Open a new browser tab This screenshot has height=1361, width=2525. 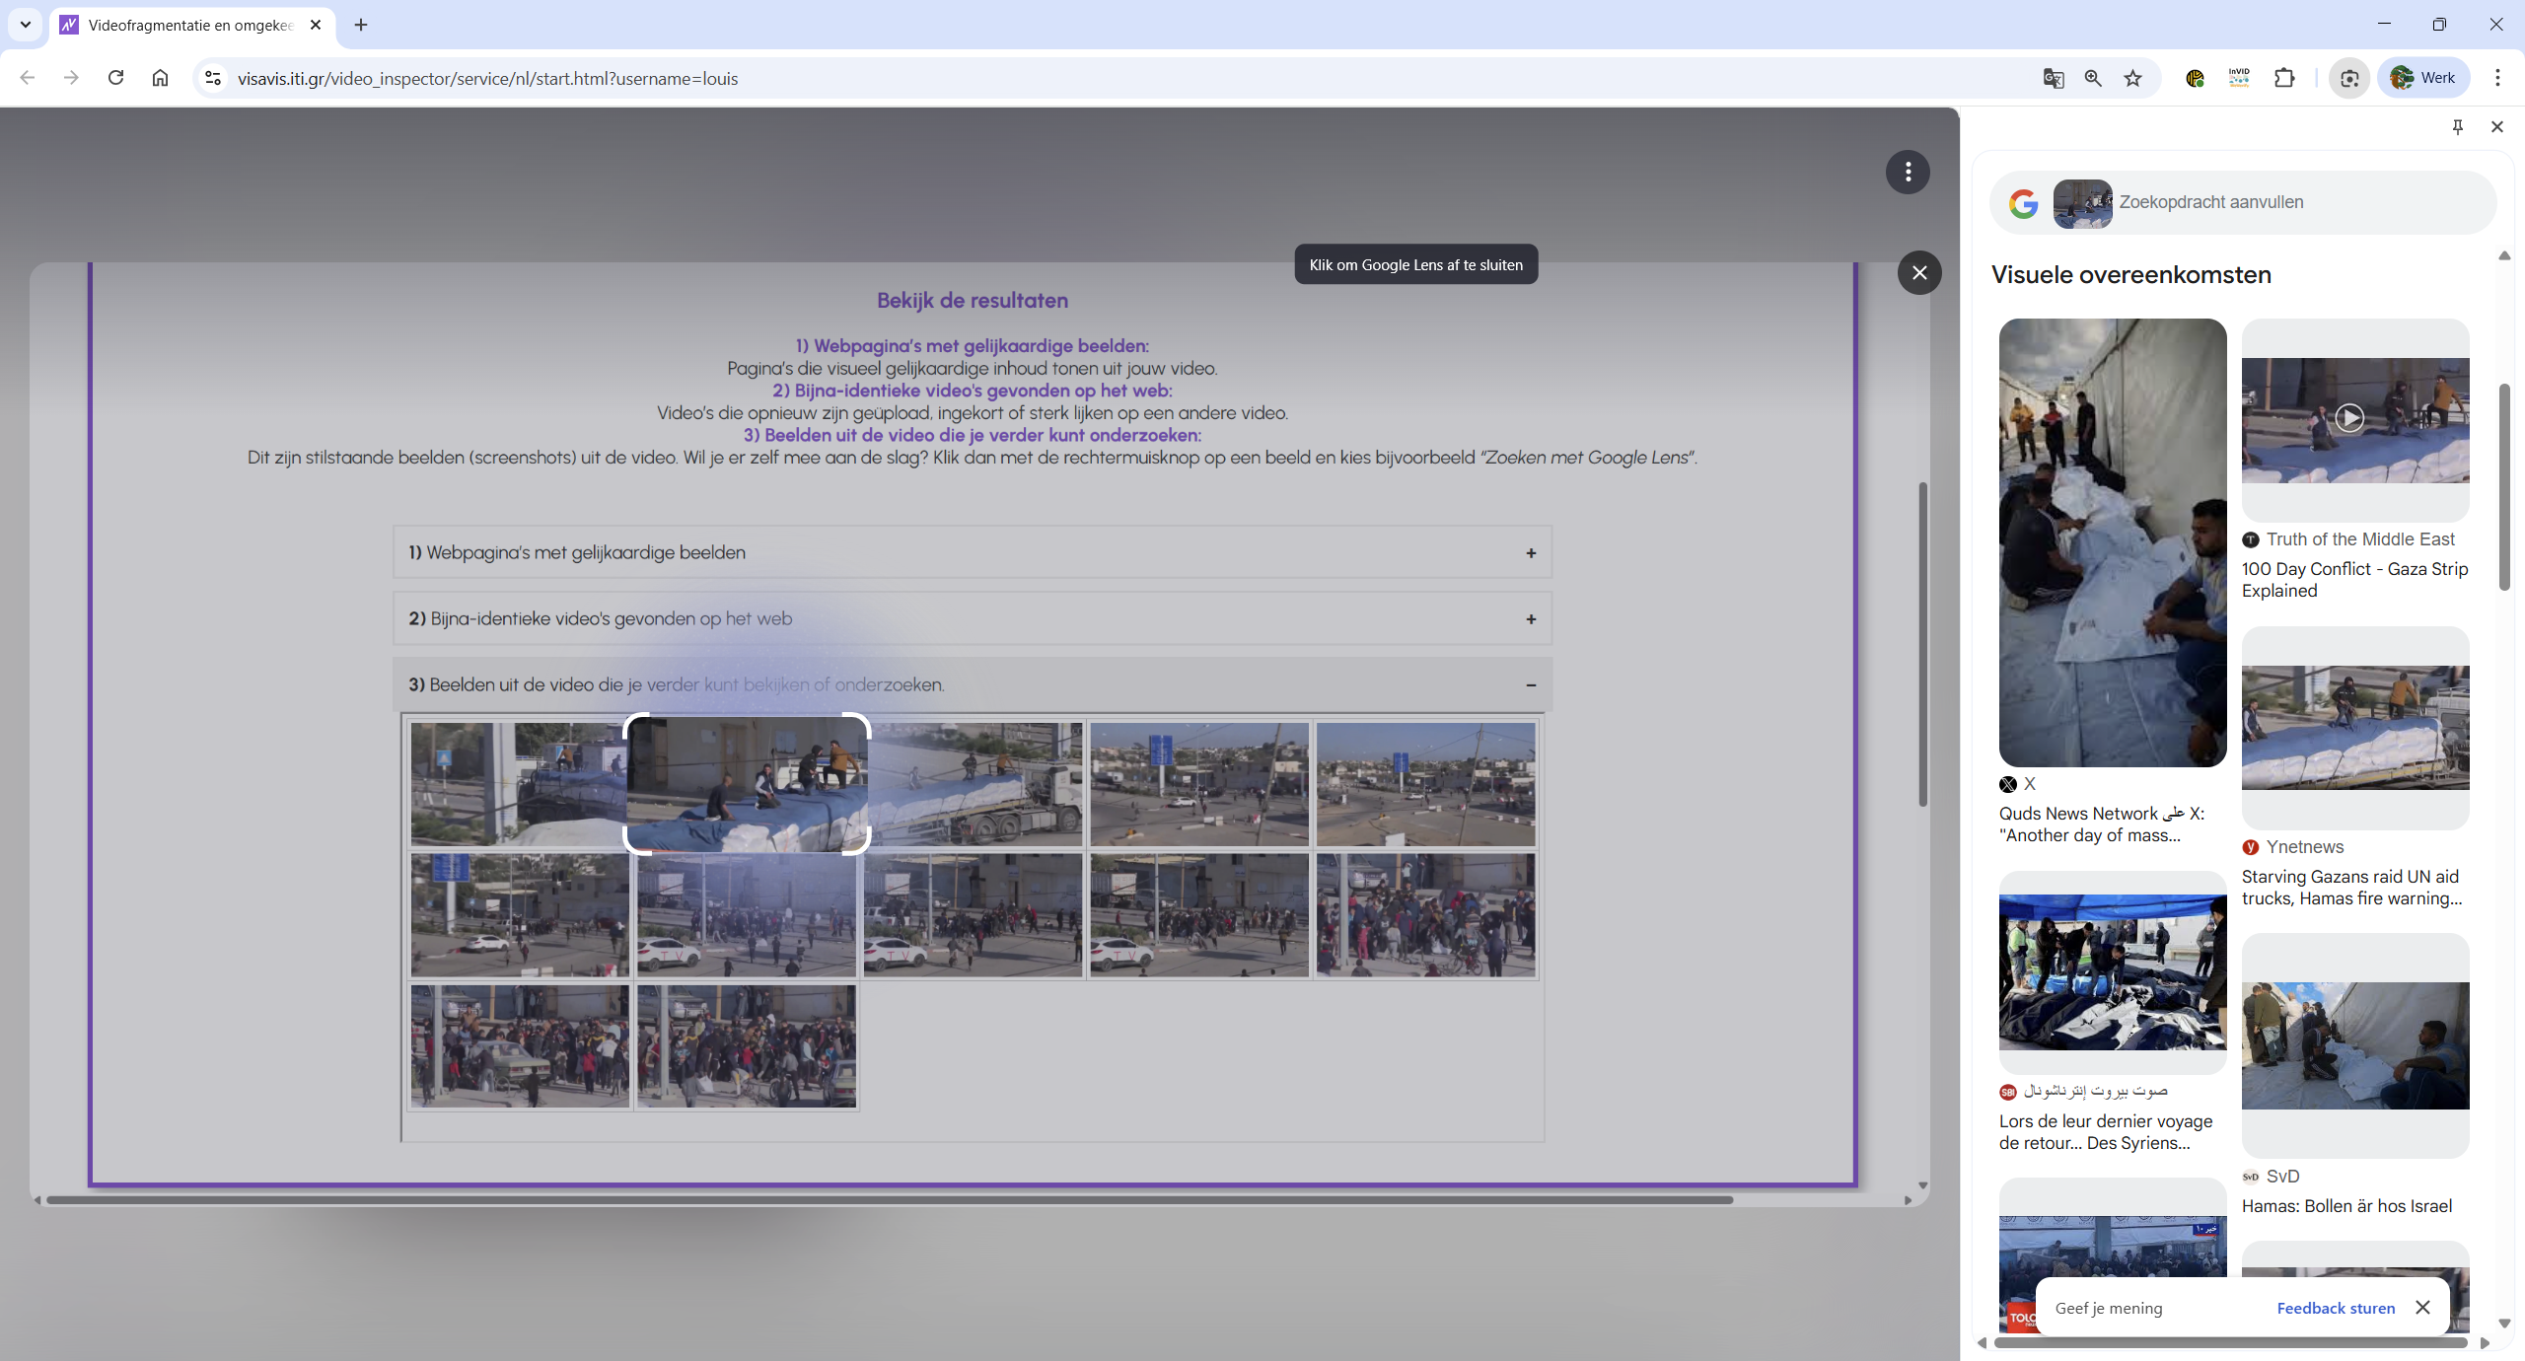(361, 25)
